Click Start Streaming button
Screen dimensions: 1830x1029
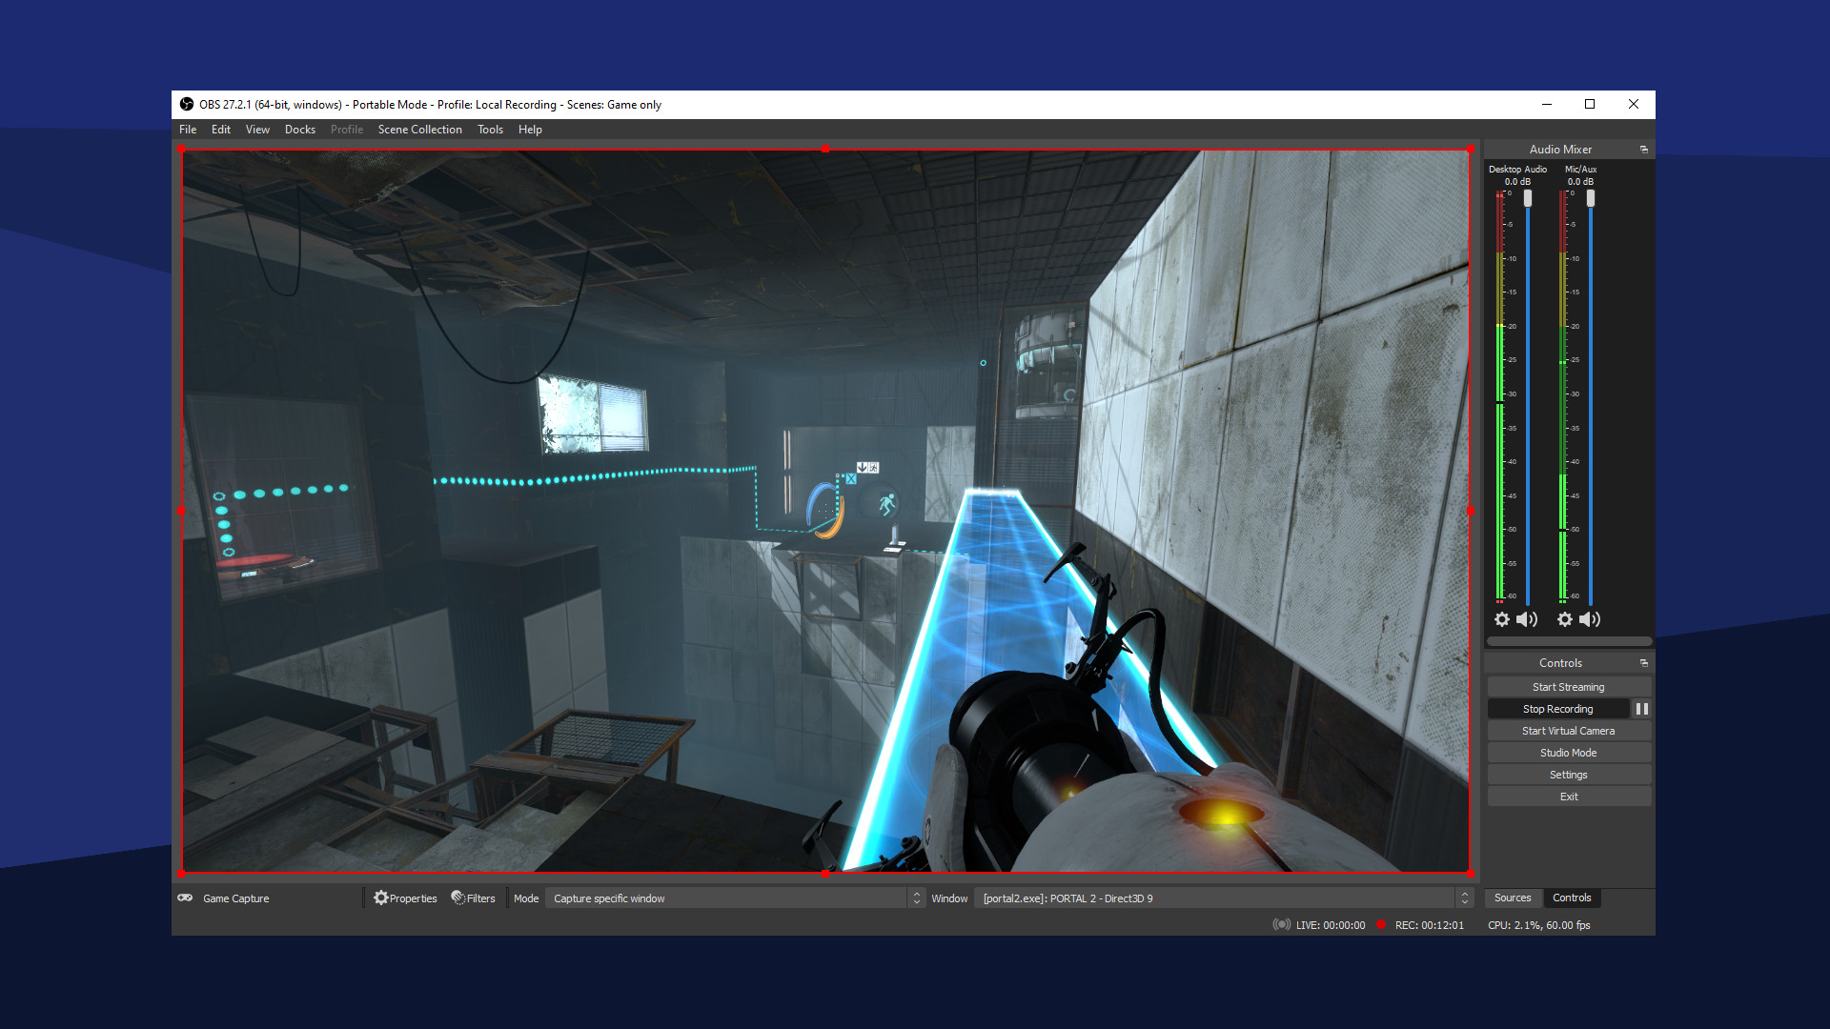pyautogui.click(x=1567, y=686)
